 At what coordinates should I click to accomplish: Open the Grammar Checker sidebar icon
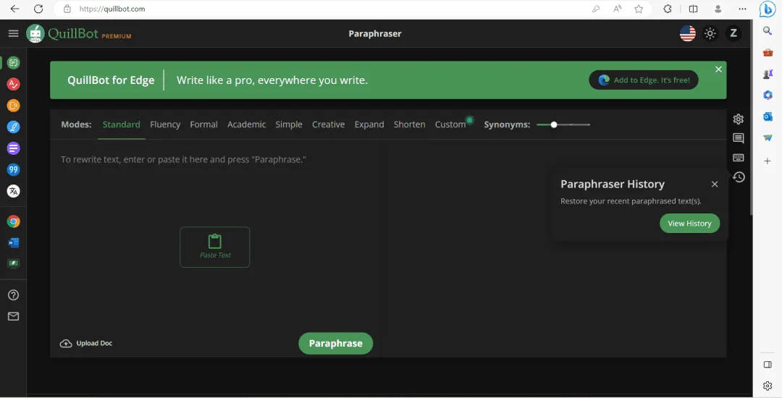pos(14,84)
